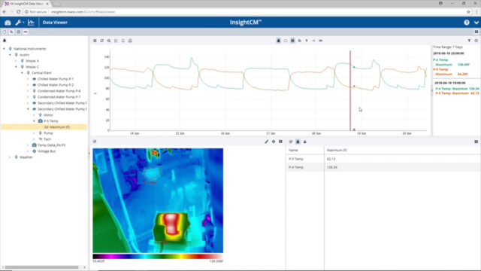
Task: Collapse the Austin tree node
Action: (x=10, y=55)
